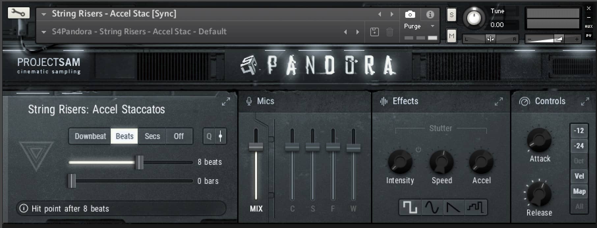Enable the -24 octave layer

point(579,146)
